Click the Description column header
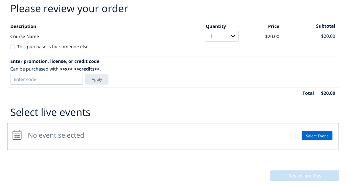 [x=23, y=26]
